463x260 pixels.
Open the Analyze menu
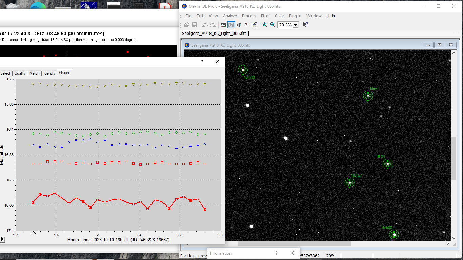[x=230, y=16]
